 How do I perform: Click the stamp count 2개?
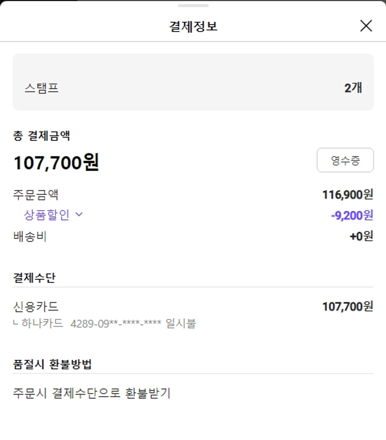[353, 88]
